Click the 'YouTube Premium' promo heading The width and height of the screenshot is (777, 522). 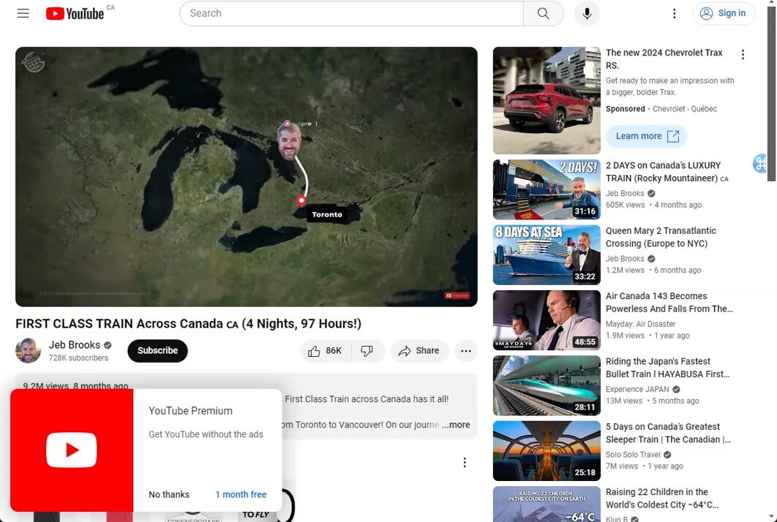(x=190, y=411)
